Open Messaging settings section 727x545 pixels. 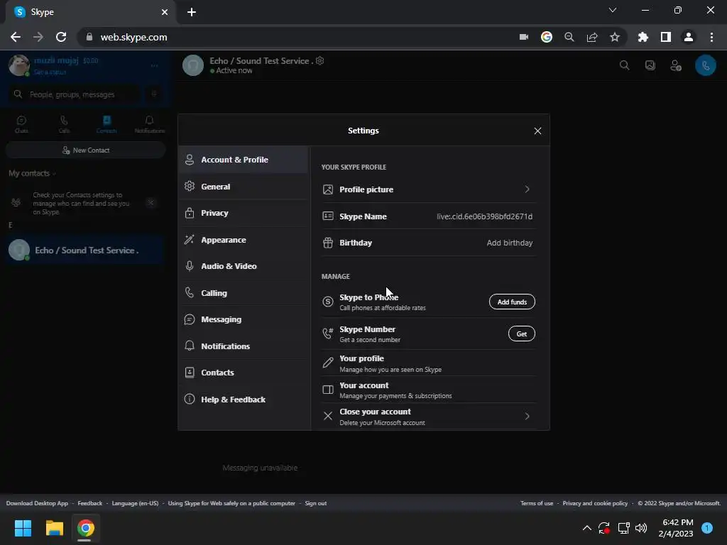point(244,319)
